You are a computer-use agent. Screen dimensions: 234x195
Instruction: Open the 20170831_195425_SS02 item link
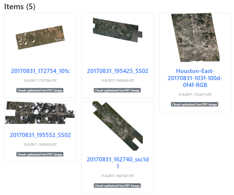click(x=117, y=71)
